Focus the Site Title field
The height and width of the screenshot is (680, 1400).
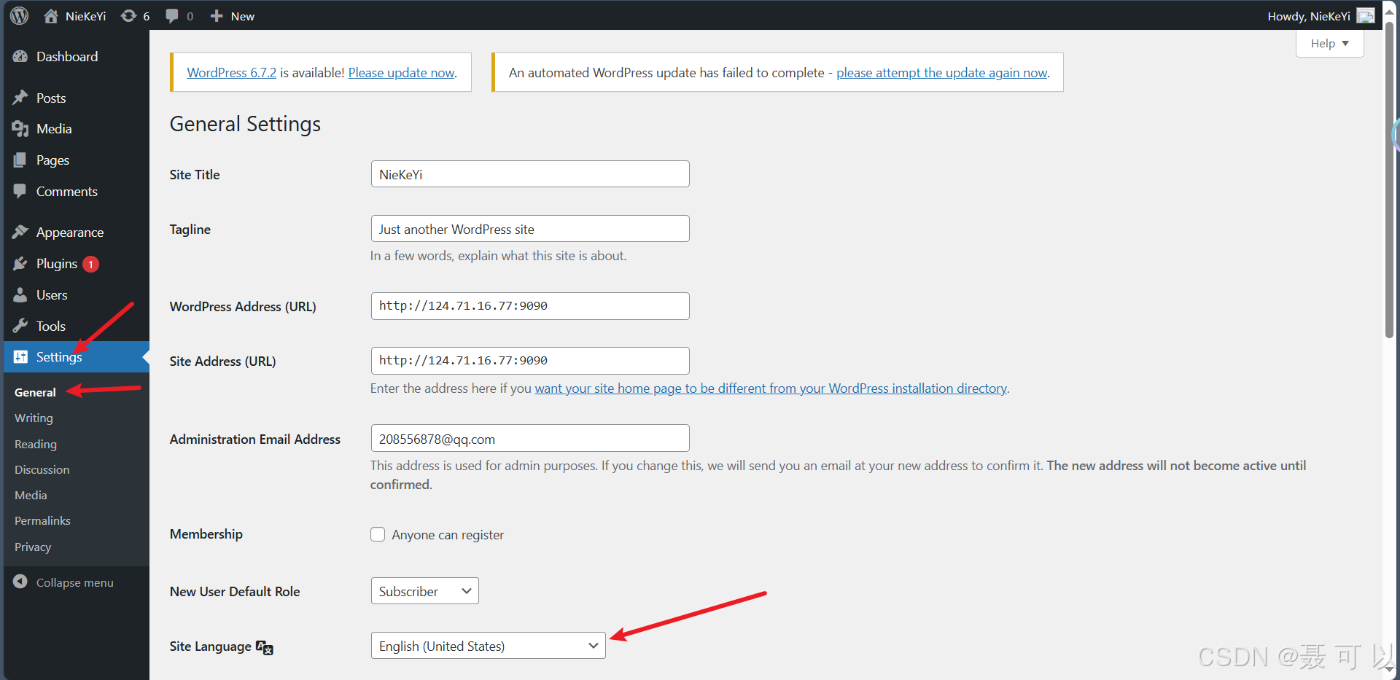(530, 174)
